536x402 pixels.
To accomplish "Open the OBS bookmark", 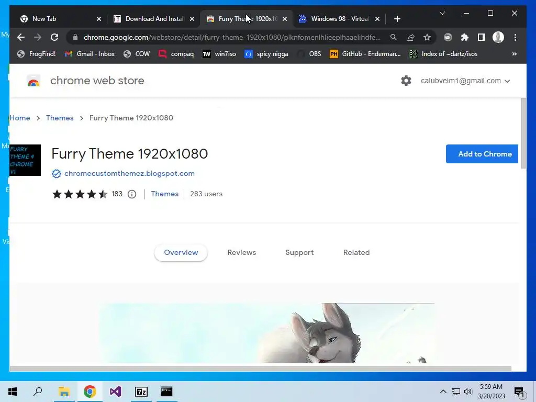I will coord(309,54).
